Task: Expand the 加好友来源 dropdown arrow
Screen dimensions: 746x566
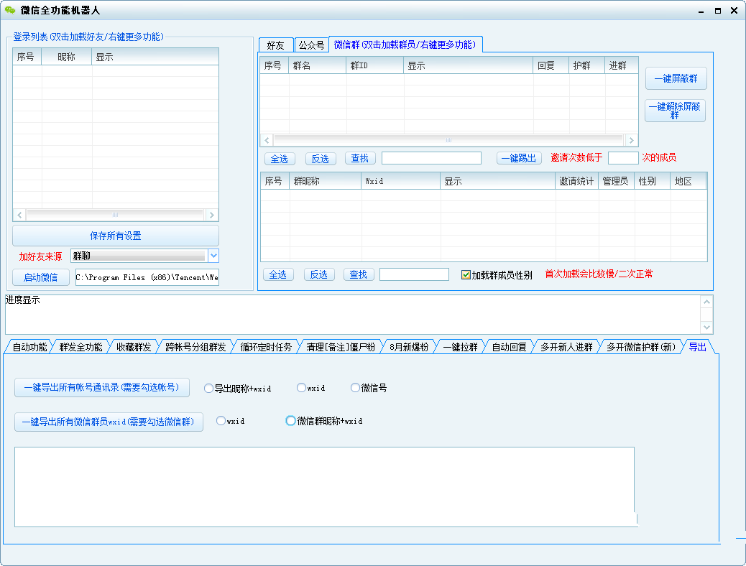Action: pyautogui.click(x=213, y=256)
